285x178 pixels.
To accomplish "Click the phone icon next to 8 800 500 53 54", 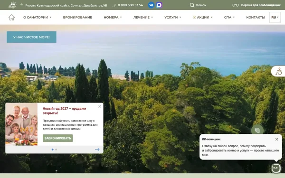I will [114, 5].
